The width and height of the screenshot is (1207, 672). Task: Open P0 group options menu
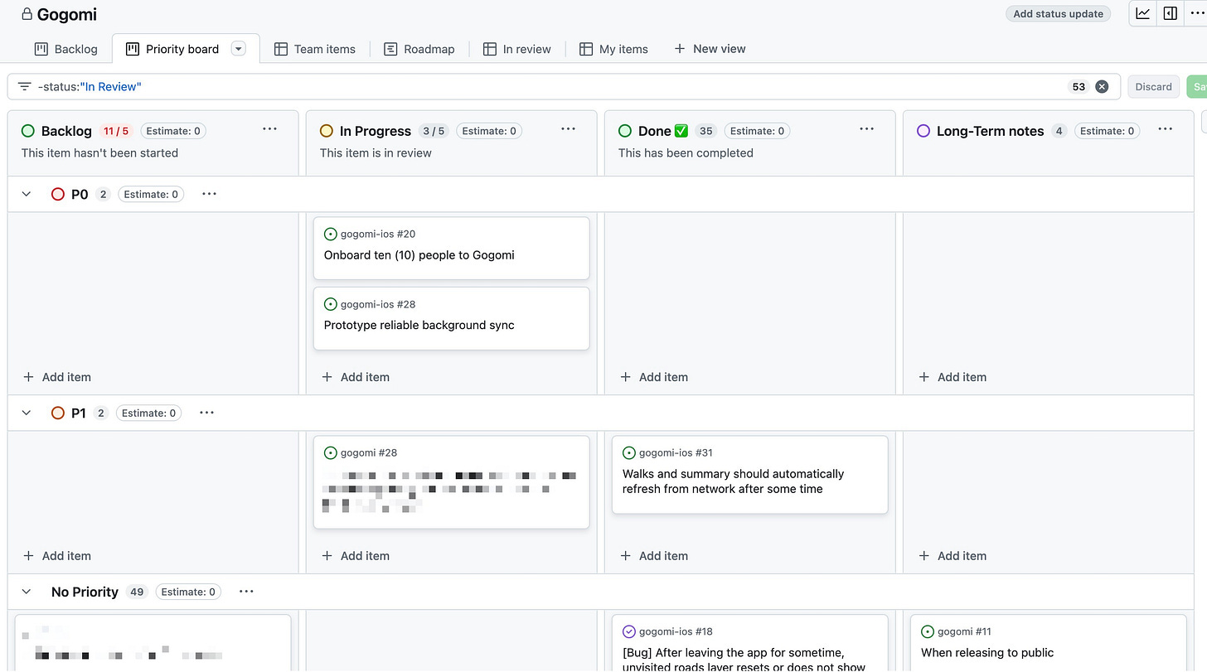(x=209, y=194)
